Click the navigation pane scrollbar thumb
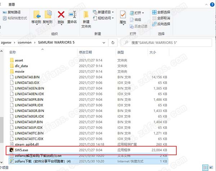 [x=1, y=130]
